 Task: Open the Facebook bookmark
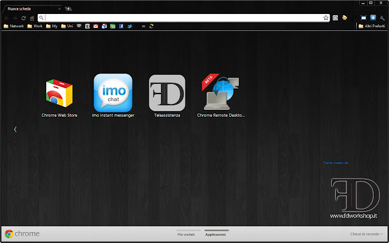point(121,26)
